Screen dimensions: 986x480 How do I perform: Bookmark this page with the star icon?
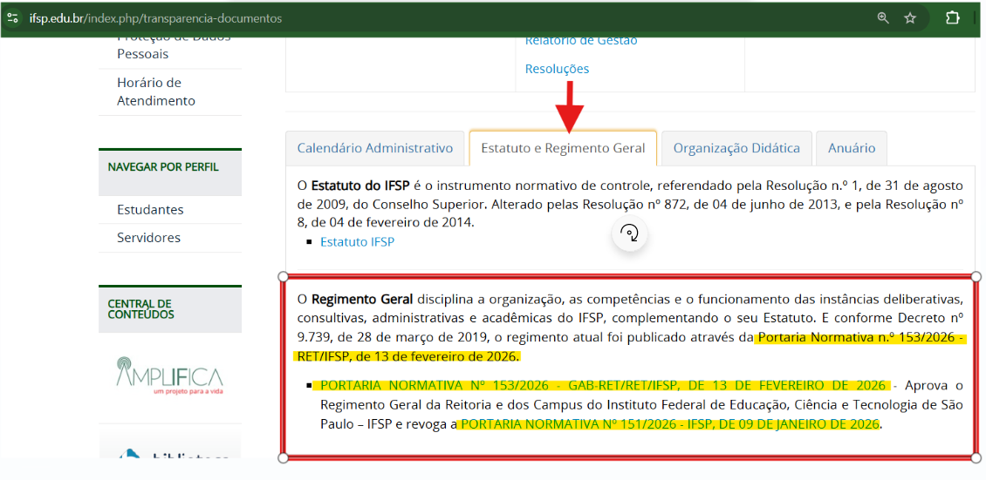910,17
